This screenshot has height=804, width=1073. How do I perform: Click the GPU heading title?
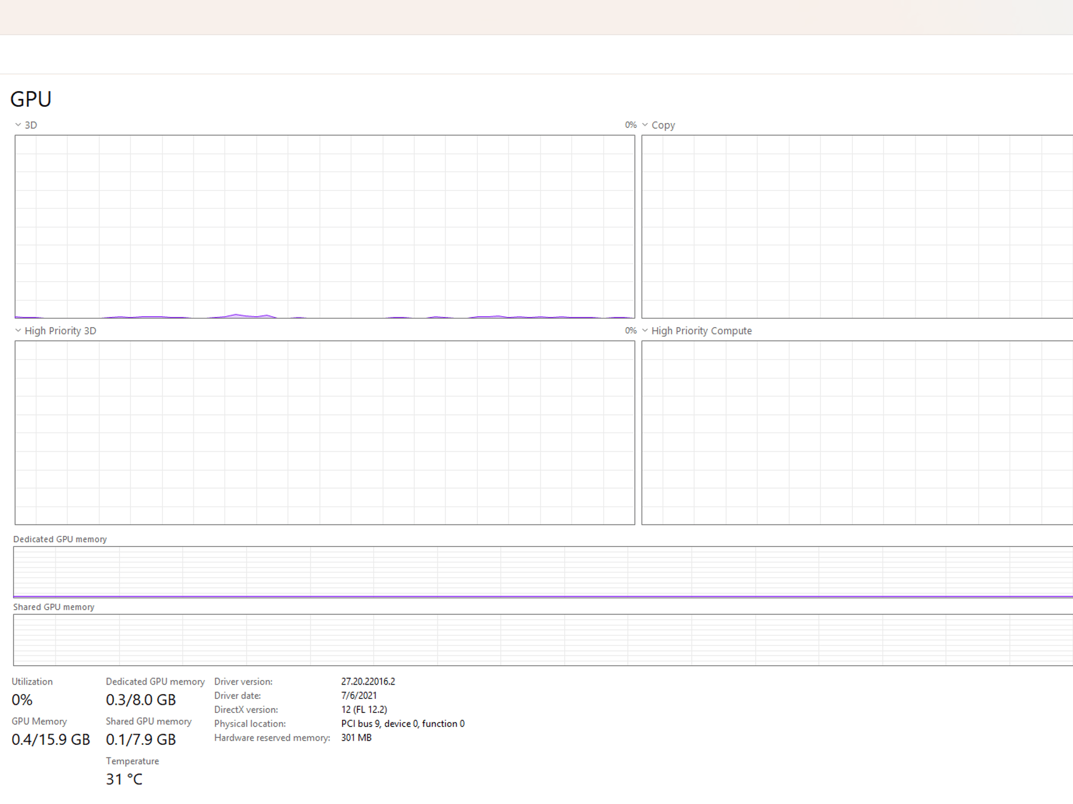point(31,99)
